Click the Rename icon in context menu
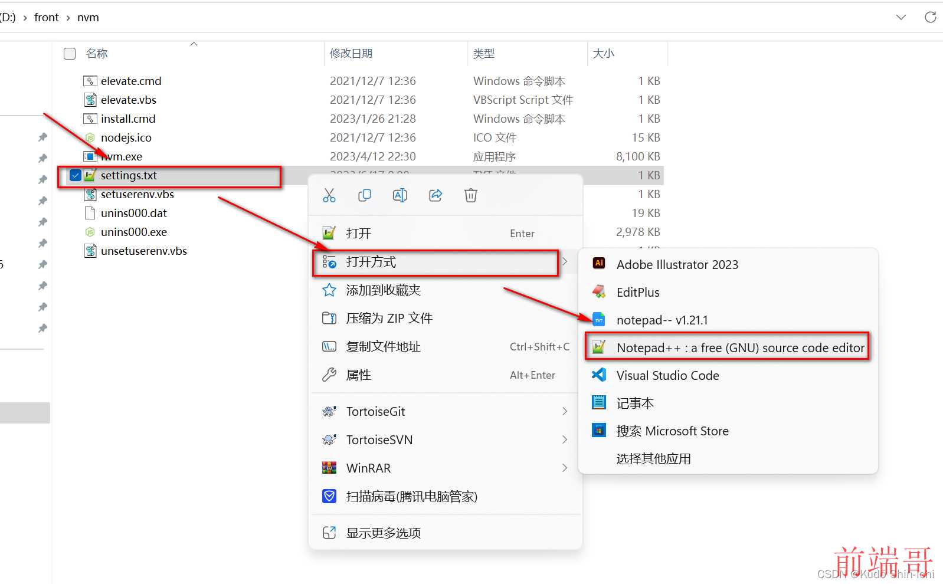 pos(400,195)
